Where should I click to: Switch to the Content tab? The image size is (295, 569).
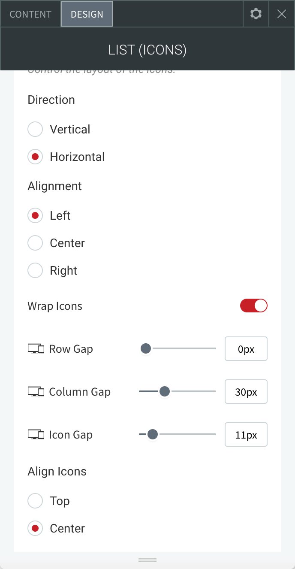[x=30, y=14]
